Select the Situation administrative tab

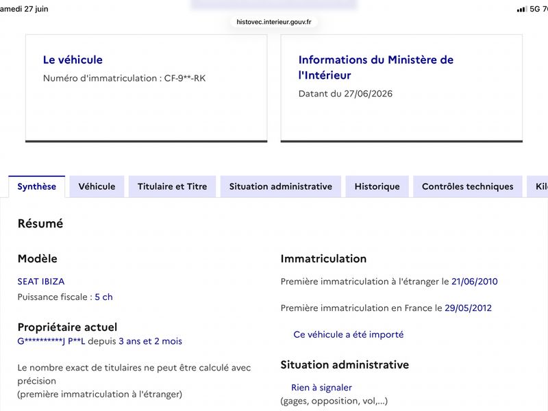coord(281,186)
